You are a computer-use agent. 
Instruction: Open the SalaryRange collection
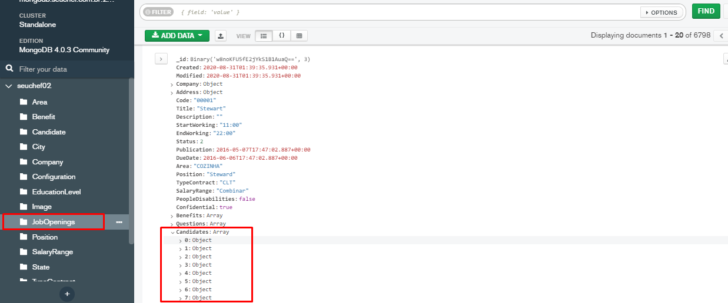coord(52,252)
